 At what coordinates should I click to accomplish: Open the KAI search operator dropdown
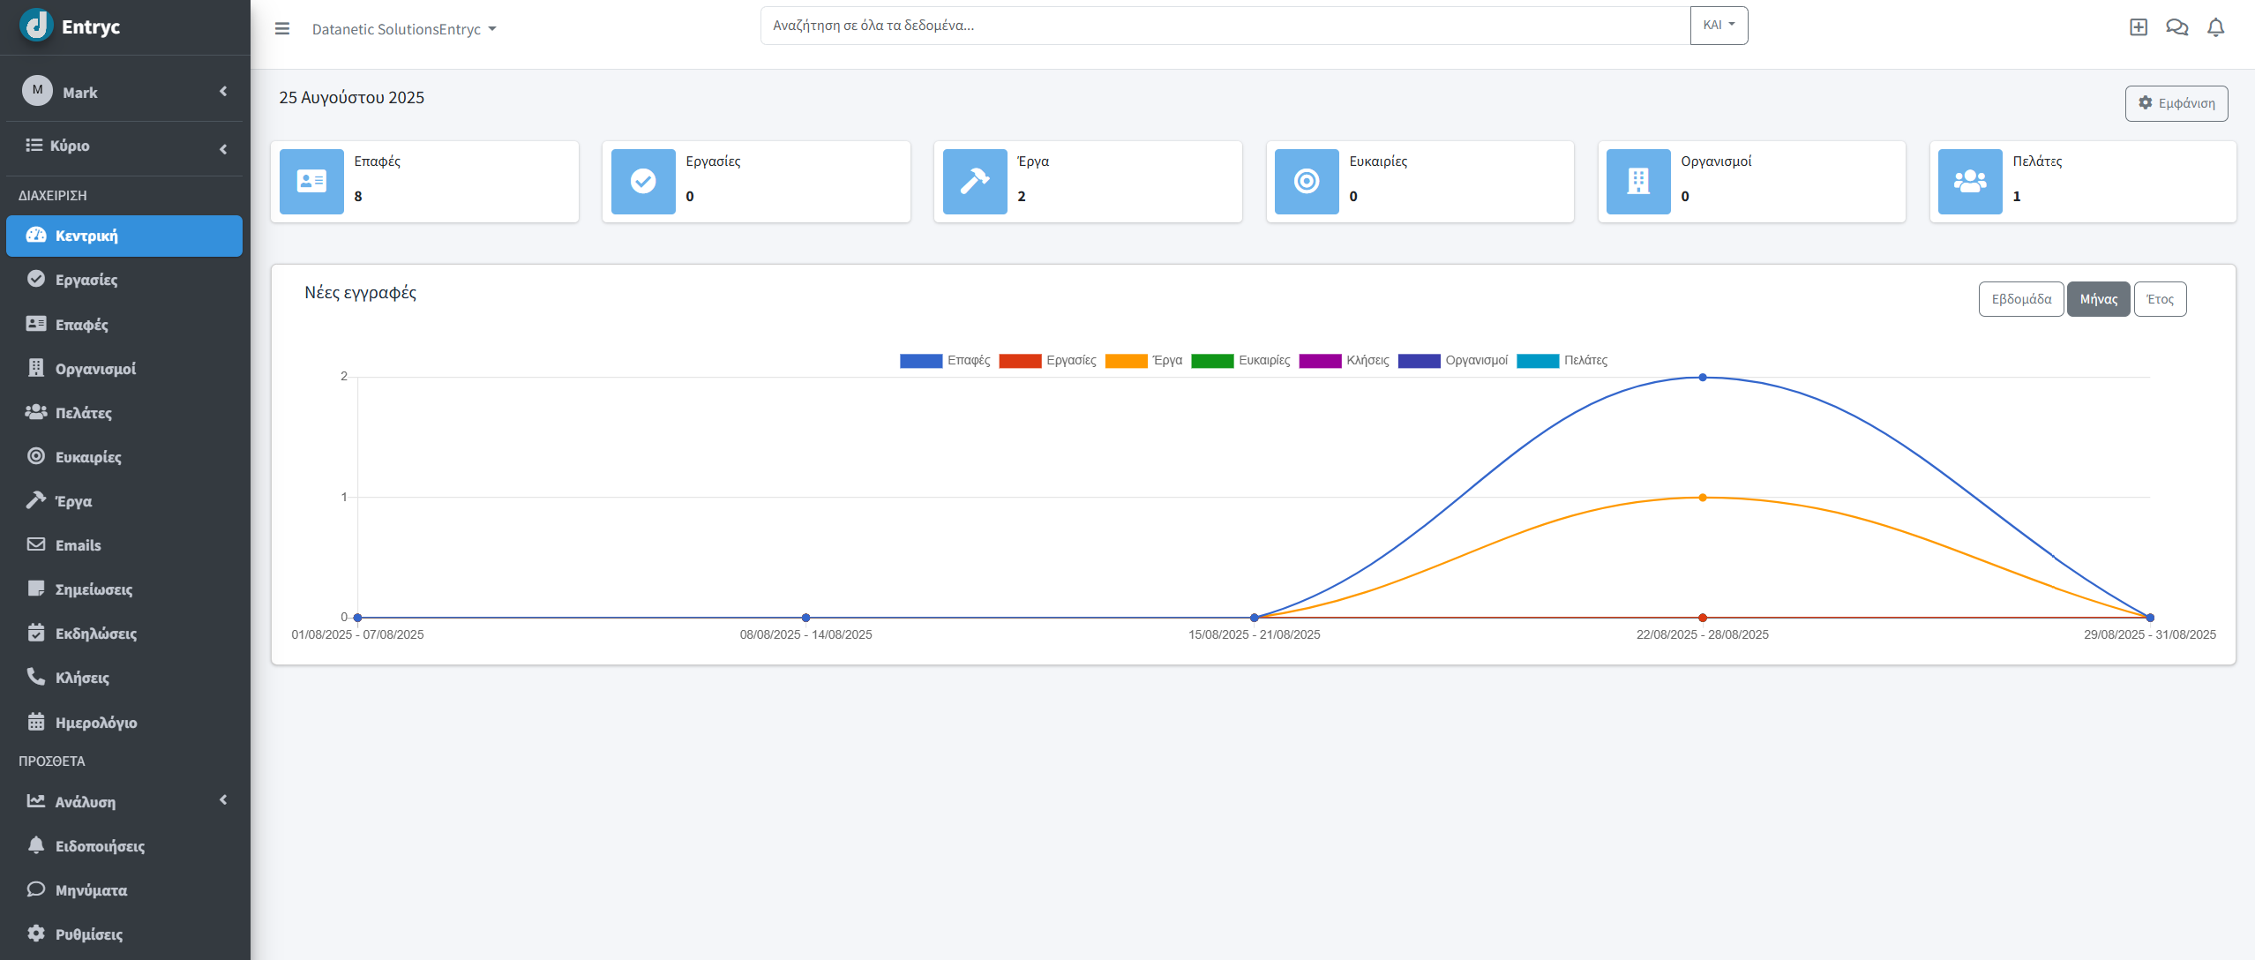click(x=1719, y=25)
